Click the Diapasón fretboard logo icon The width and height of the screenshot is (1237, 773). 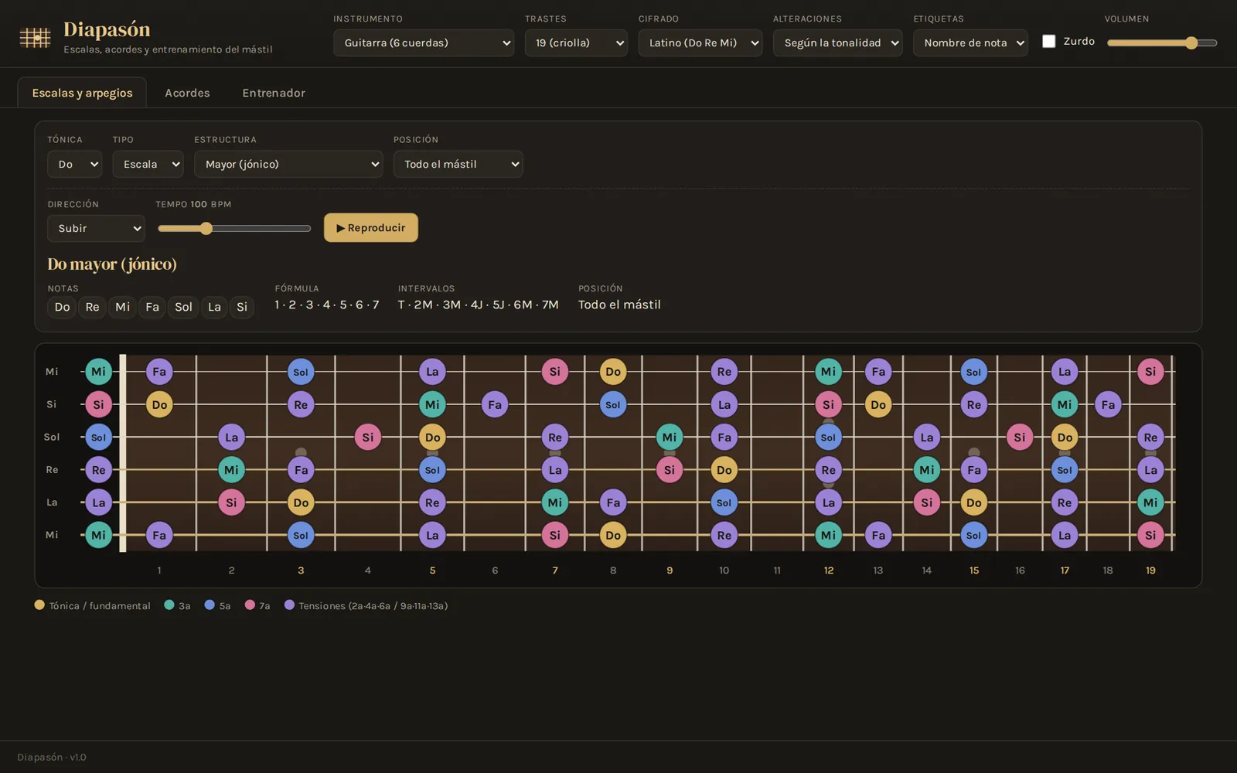(35, 37)
